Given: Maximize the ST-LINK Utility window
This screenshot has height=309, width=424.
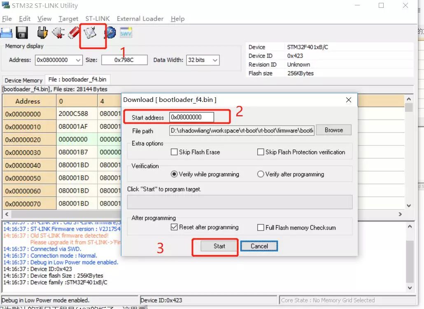Looking at the screenshot, I should click(381, 5).
